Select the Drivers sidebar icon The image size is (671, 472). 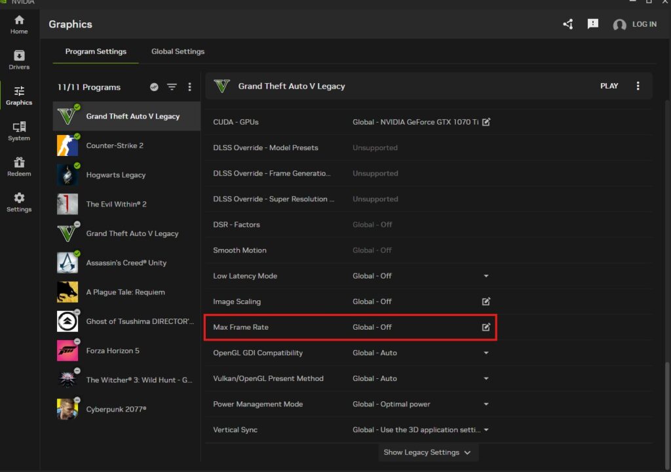tap(19, 60)
